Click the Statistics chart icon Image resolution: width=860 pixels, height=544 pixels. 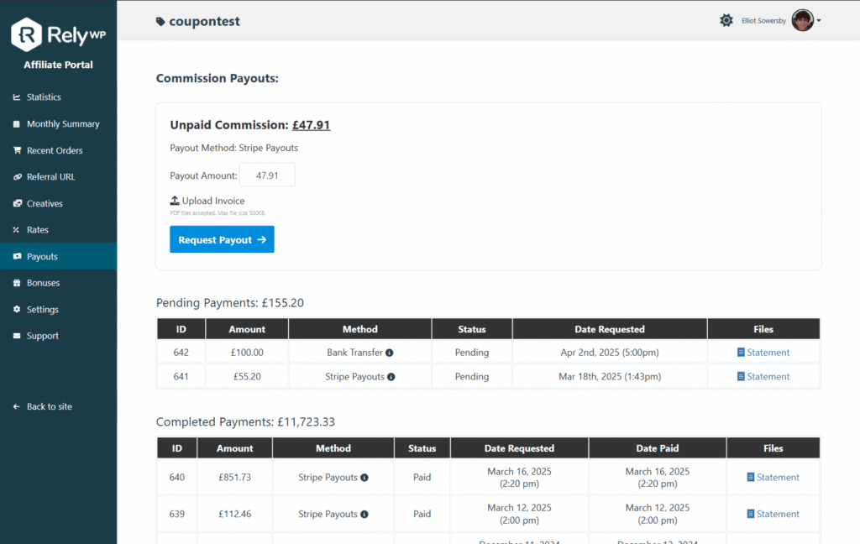tap(17, 97)
